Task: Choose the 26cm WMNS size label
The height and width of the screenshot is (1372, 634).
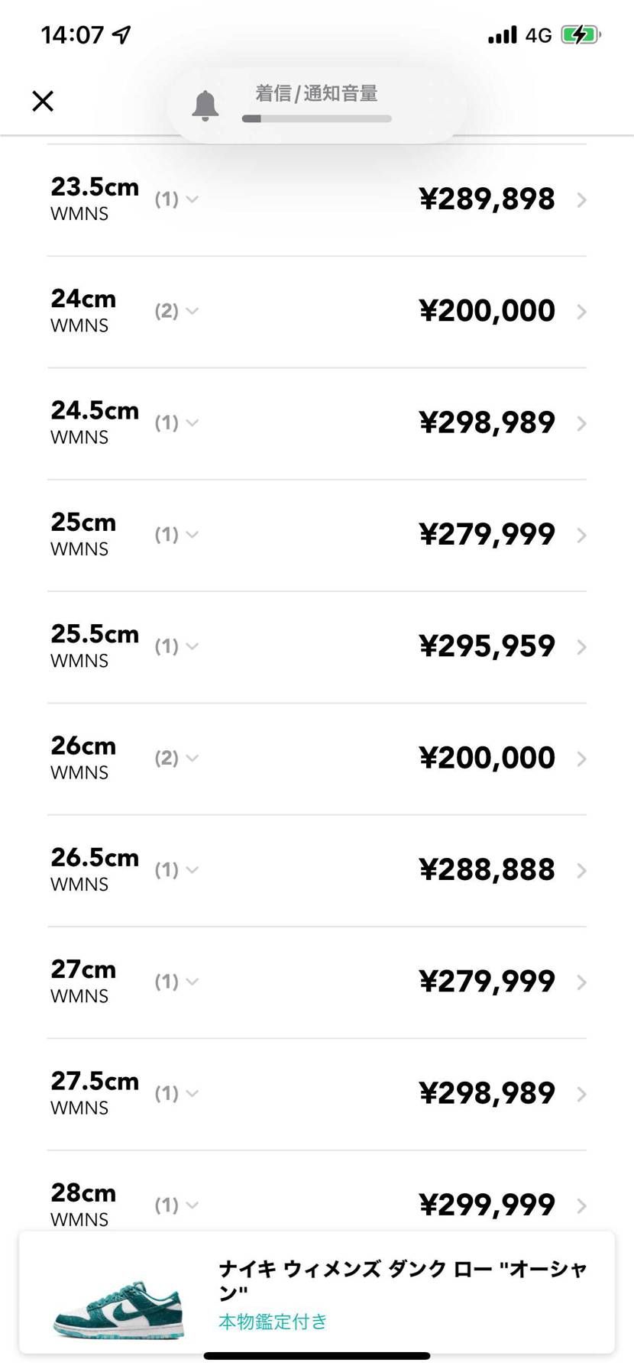Action: click(x=83, y=758)
